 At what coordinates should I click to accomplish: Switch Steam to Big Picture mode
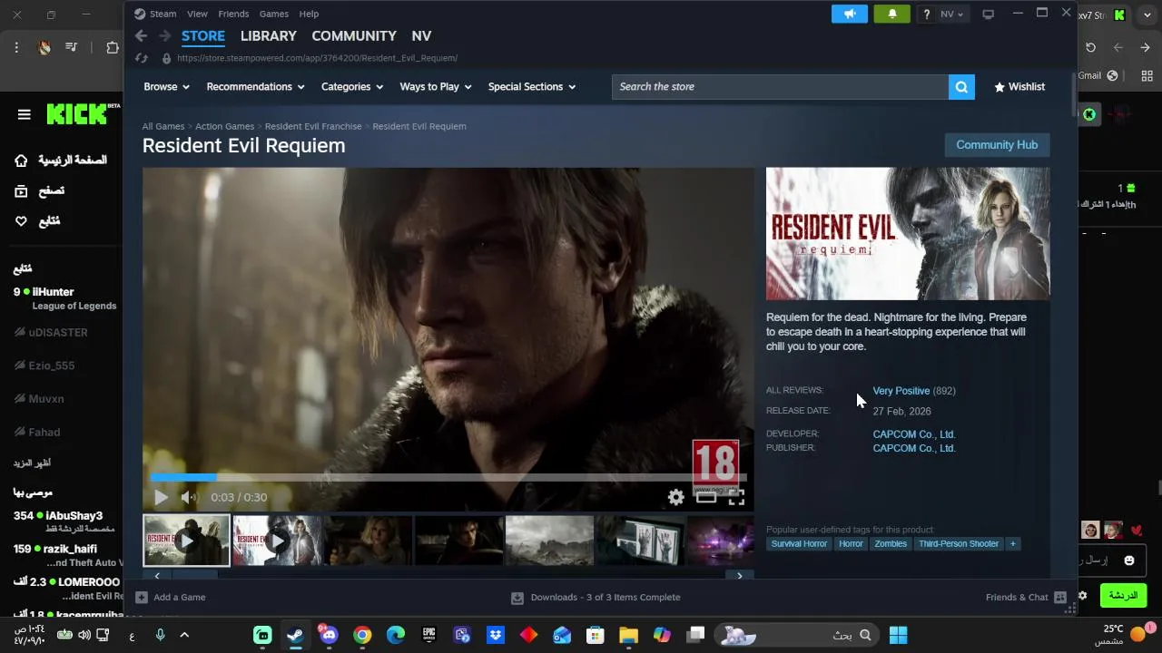[989, 14]
